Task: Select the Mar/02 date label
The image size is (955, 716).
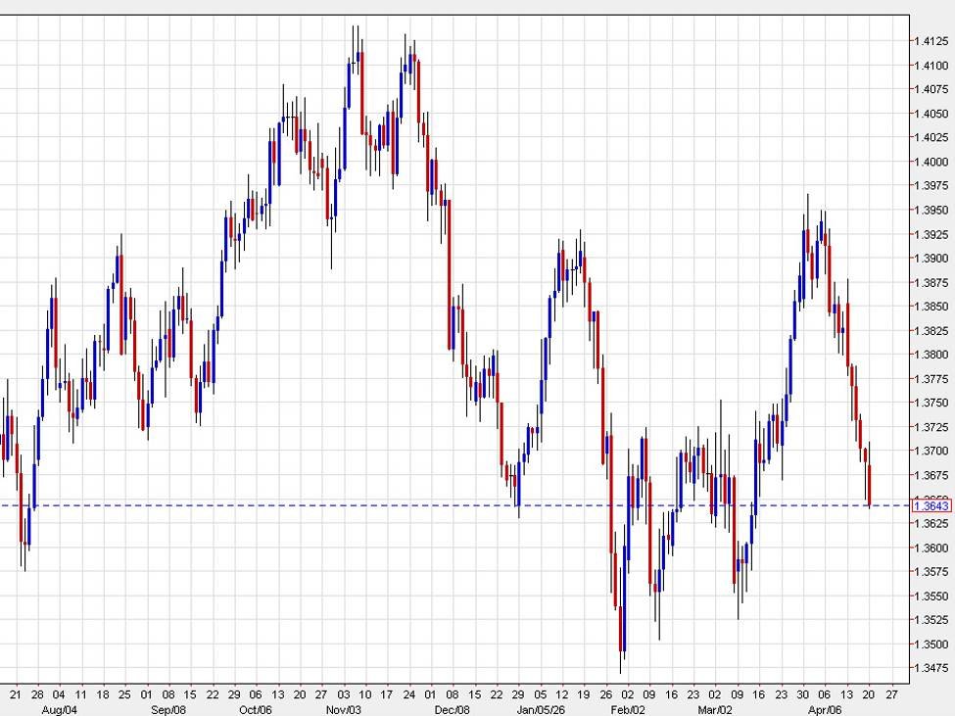Action: tap(714, 708)
